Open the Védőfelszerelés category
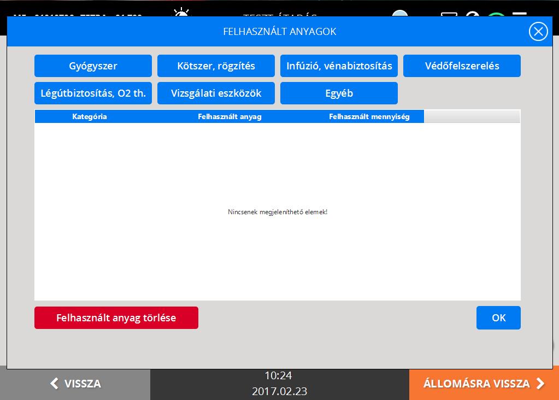 (x=462, y=66)
